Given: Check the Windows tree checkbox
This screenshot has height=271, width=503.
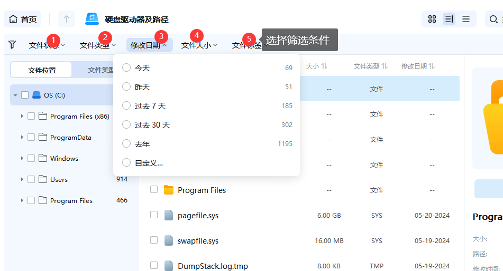Looking at the screenshot, I should (x=31, y=158).
